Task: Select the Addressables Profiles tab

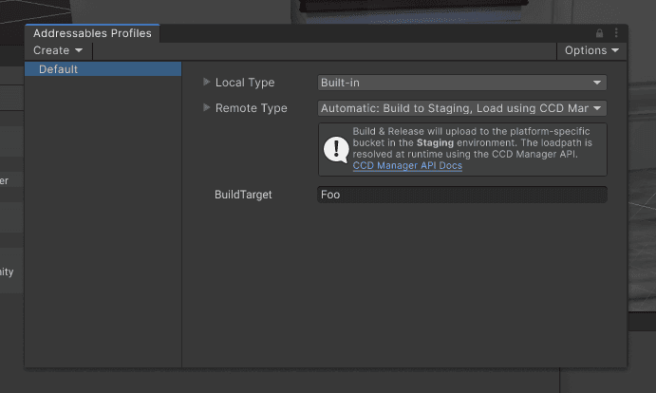Action: click(x=92, y=33)
